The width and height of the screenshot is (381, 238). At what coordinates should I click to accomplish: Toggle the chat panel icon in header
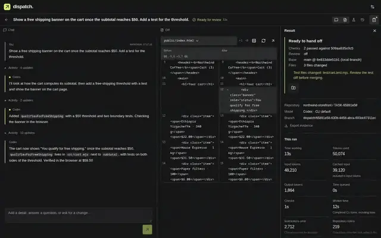[336, 20]
